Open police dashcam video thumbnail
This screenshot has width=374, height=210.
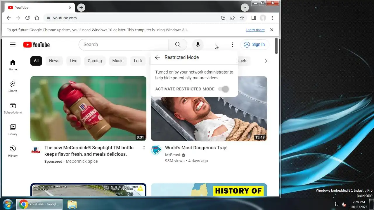(88, 190)
